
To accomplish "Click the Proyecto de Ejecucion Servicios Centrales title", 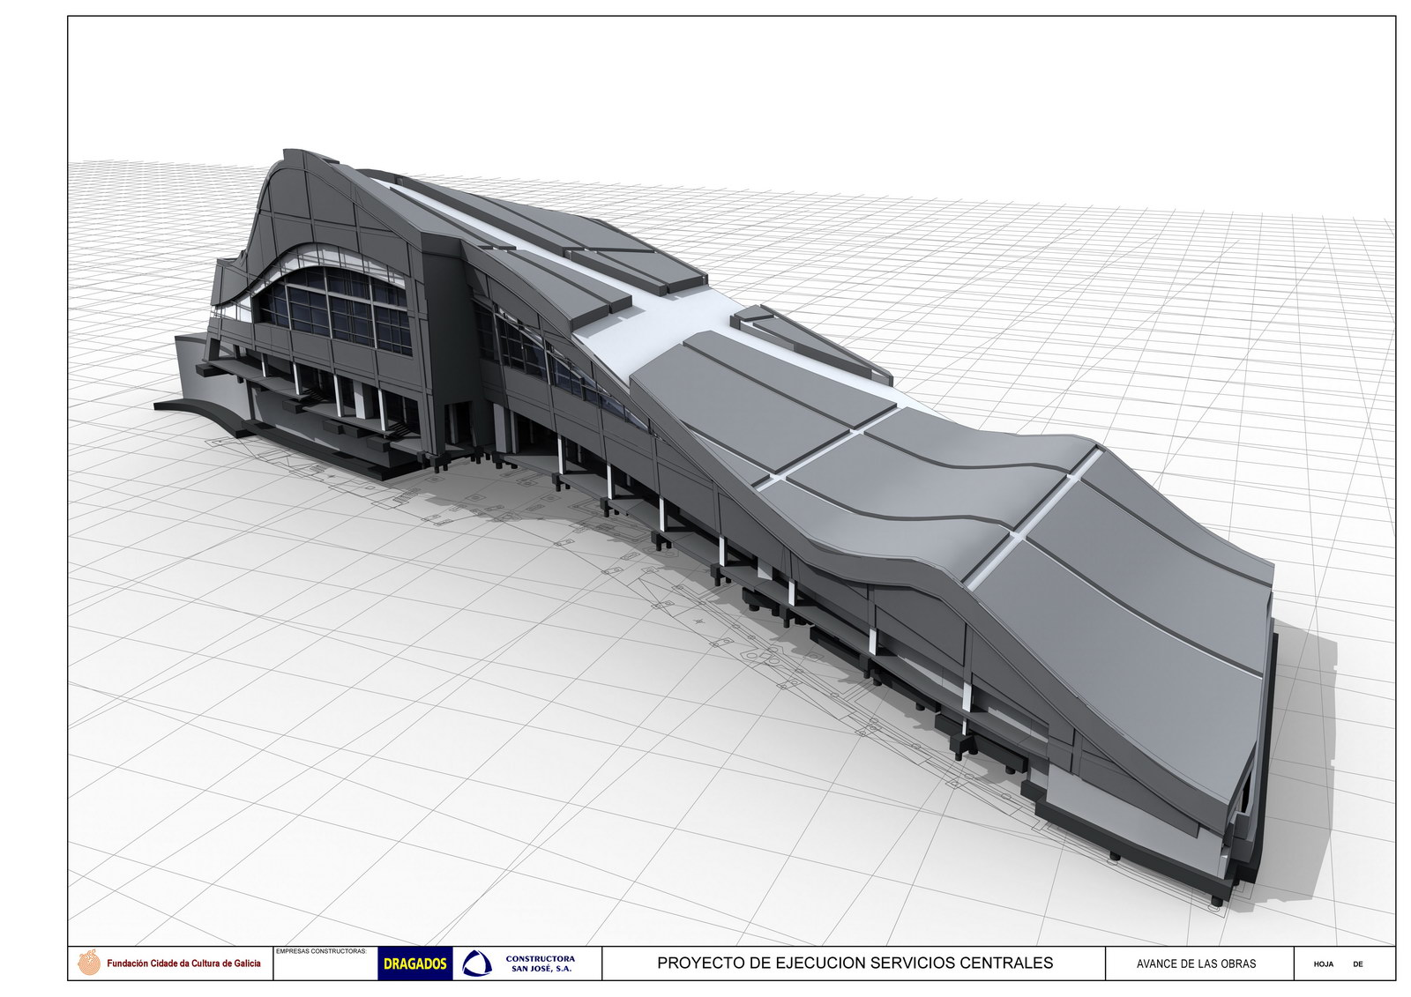I will pos(854,963).
